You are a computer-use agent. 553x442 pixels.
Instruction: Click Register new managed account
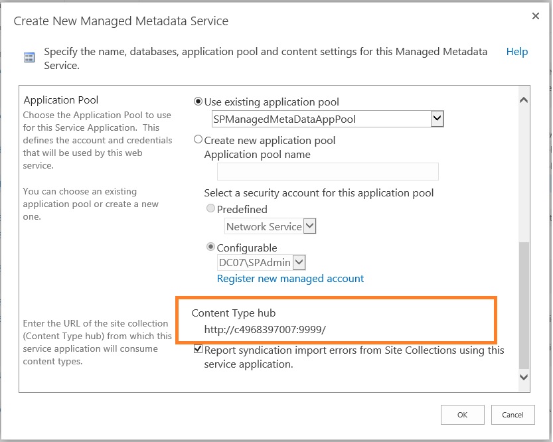291,278
